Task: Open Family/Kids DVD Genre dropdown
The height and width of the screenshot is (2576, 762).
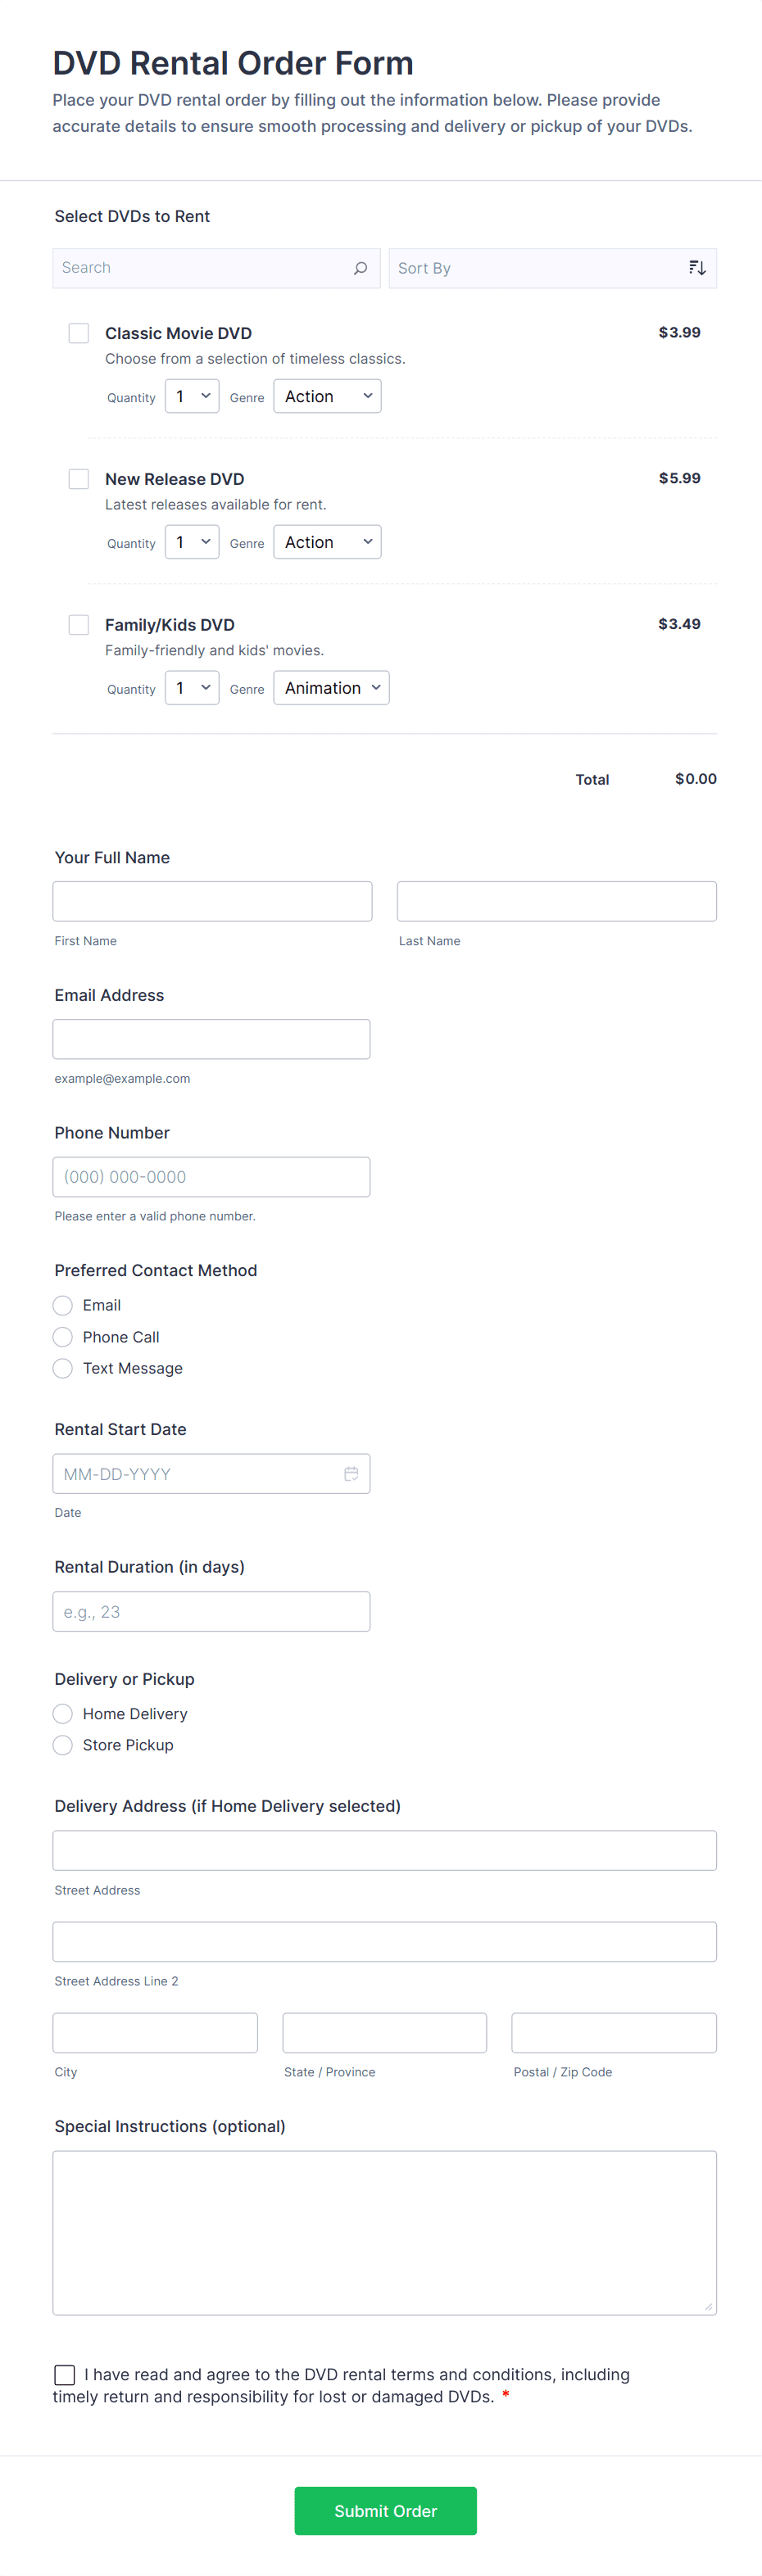Action: (x=331, y=688)
